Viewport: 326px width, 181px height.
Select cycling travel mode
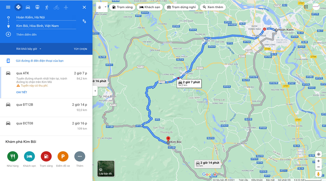[57, 8]
